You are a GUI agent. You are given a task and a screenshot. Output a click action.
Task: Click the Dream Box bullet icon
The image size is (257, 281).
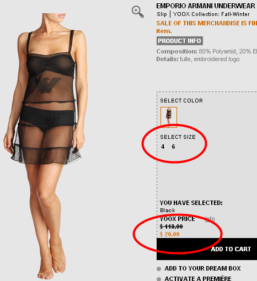159,269
